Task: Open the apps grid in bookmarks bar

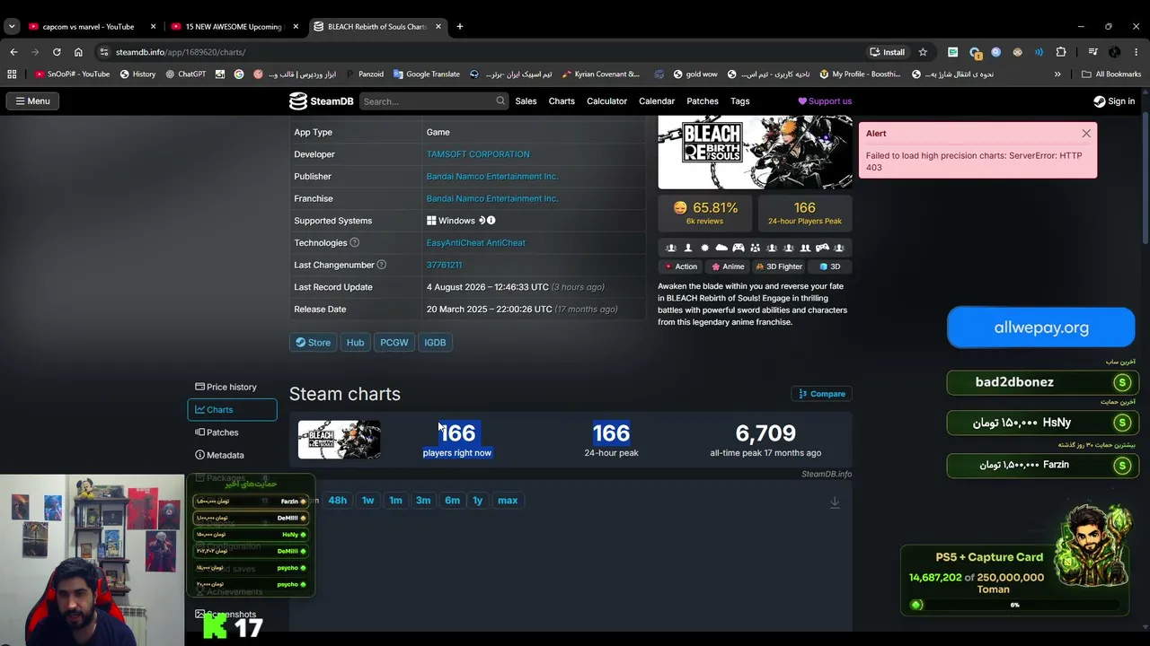Action: [13, 74]
